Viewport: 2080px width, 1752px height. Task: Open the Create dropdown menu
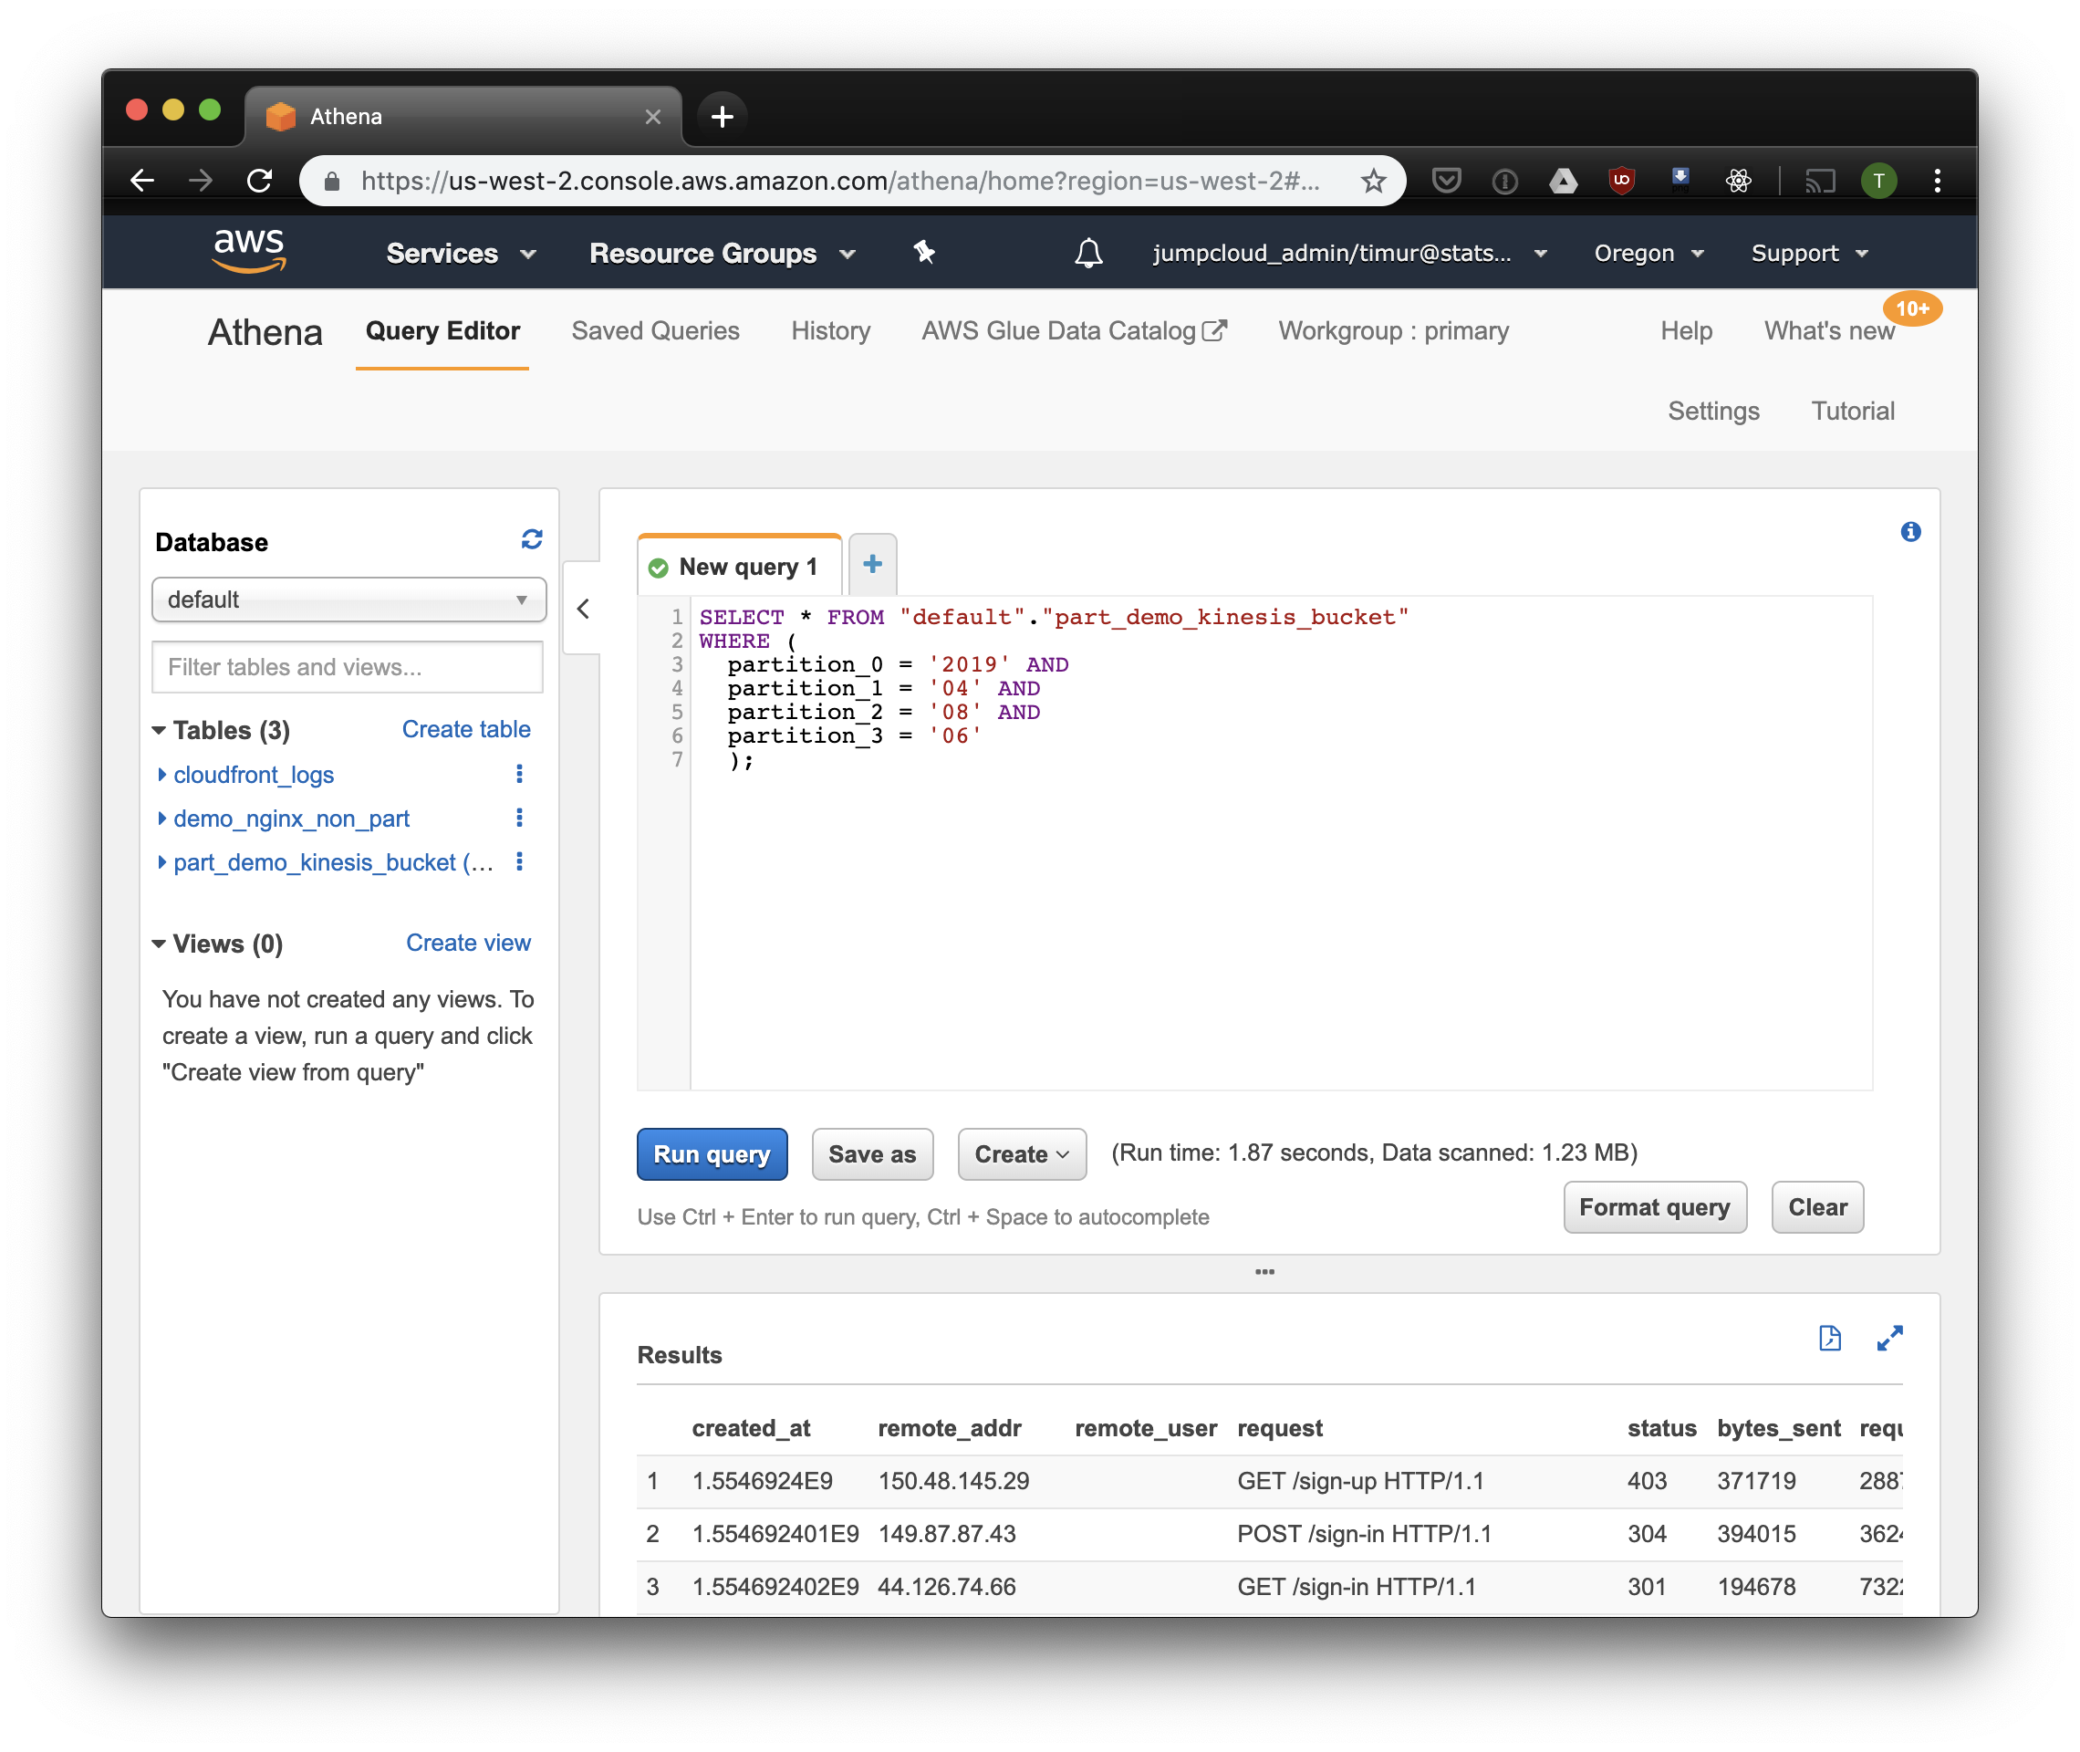pyautogui.click(x=1016, y=1152)
